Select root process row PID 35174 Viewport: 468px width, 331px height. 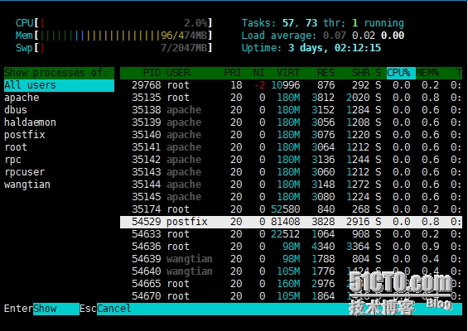point(291,209)
